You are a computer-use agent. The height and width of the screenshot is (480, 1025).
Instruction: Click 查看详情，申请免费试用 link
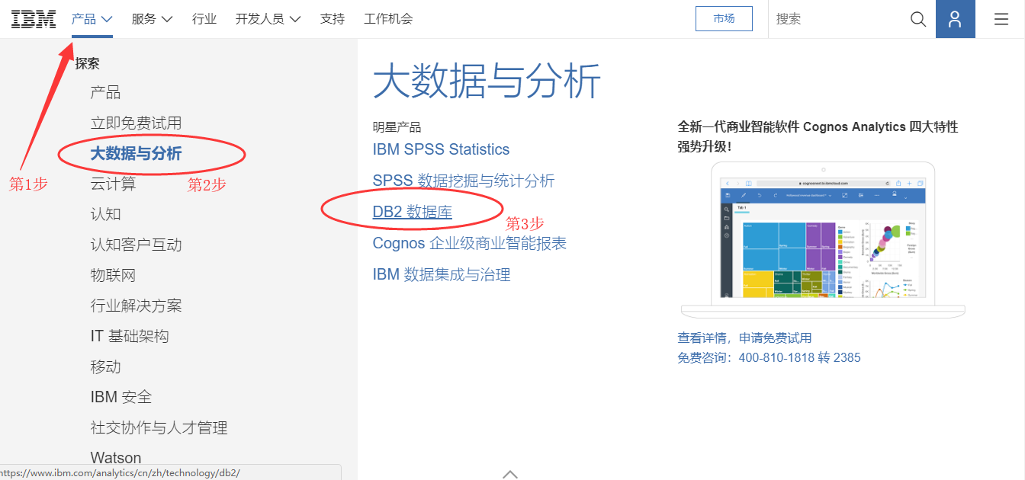click(x=744, y=338)
